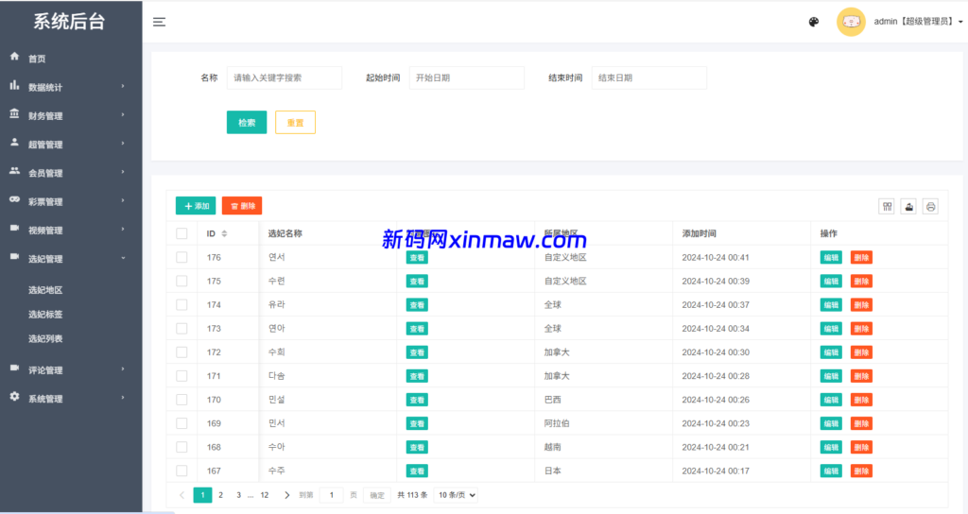Go to page 12 in pagination
Screen dimensions: 968x514
click(265, 495)
